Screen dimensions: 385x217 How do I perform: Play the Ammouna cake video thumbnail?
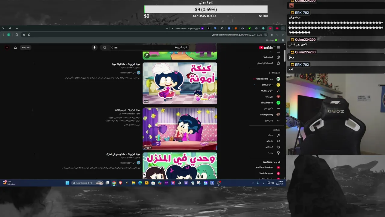coord(180,83)
